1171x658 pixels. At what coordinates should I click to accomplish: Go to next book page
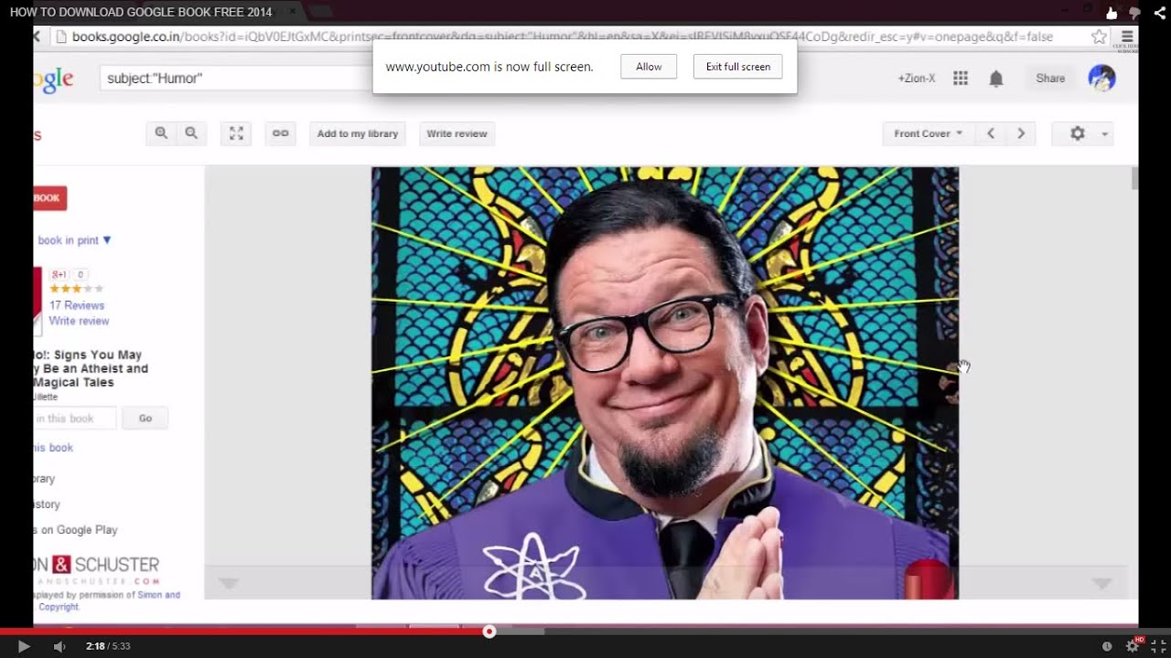tap(1021, 133)
